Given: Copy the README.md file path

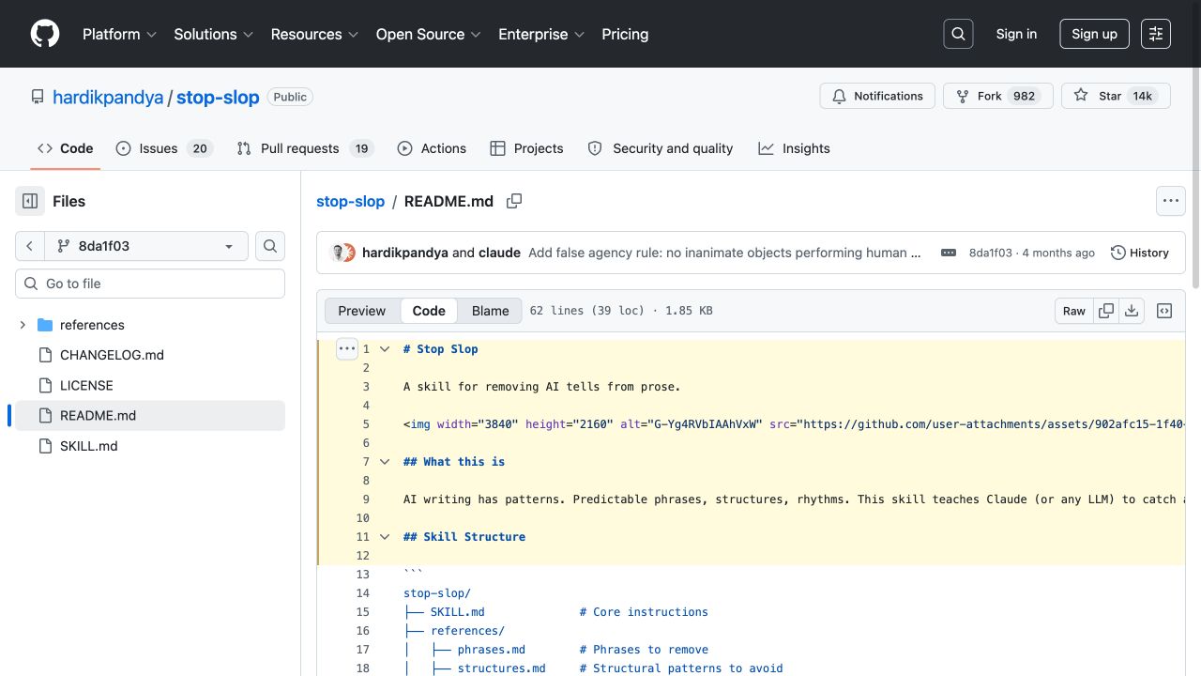Looking at the screenshot, I should coord(514,201).
